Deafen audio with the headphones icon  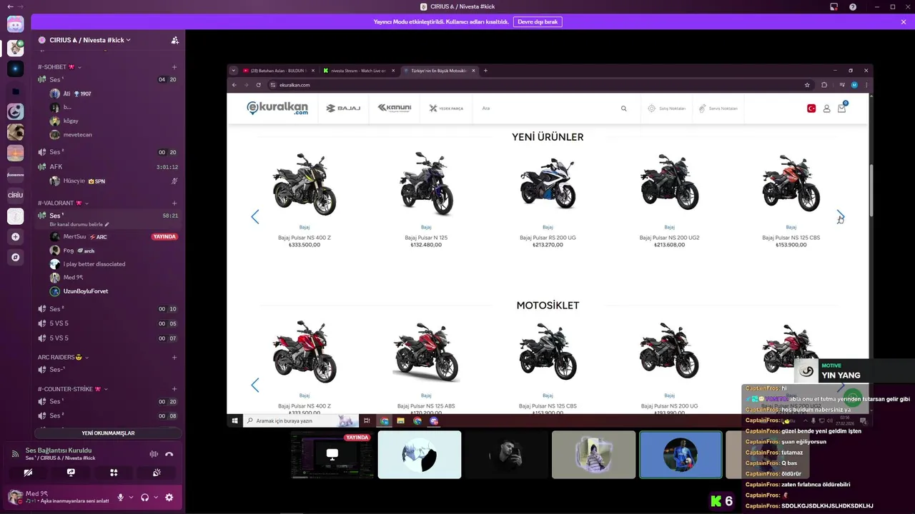tap(145, 498)
